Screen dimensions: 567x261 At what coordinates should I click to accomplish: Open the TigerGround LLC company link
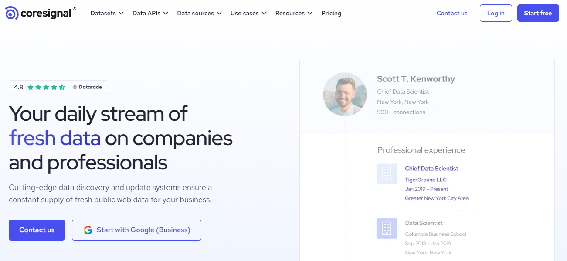pyautogui.click(x=425, y=179)
